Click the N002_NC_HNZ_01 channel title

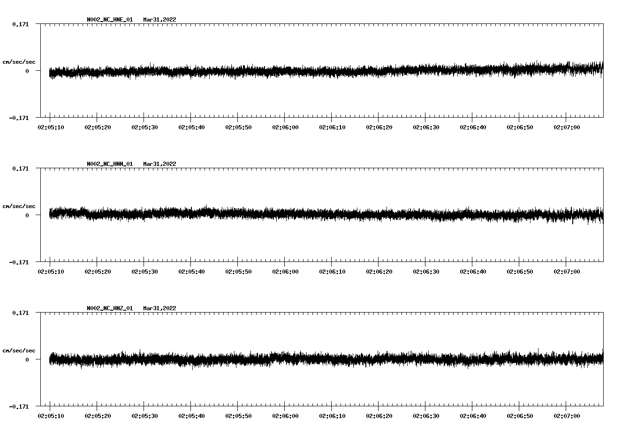pos(110,308)
